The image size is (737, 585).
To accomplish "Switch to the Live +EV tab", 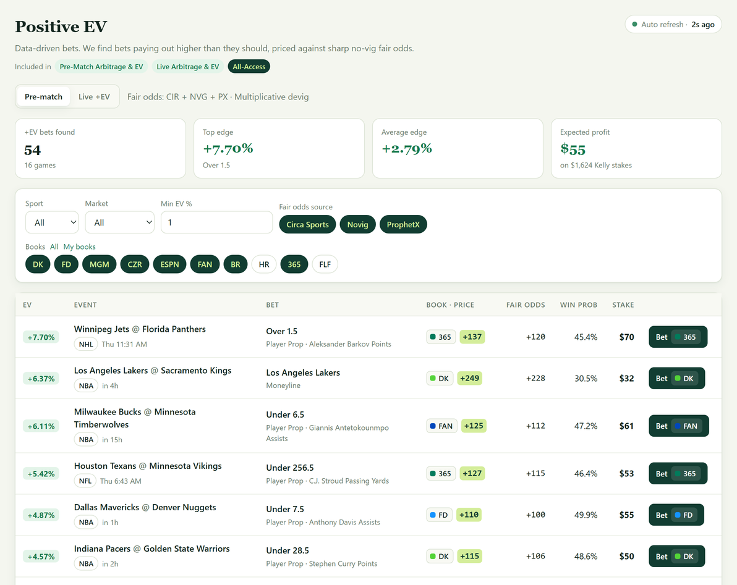I will coord(94,97).
